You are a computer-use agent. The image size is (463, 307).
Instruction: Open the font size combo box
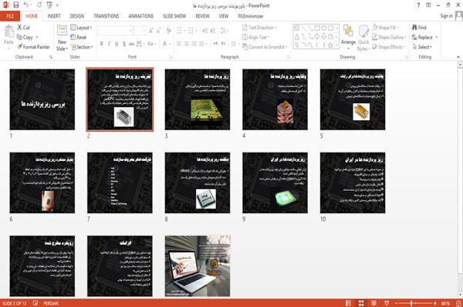point(140,31)
